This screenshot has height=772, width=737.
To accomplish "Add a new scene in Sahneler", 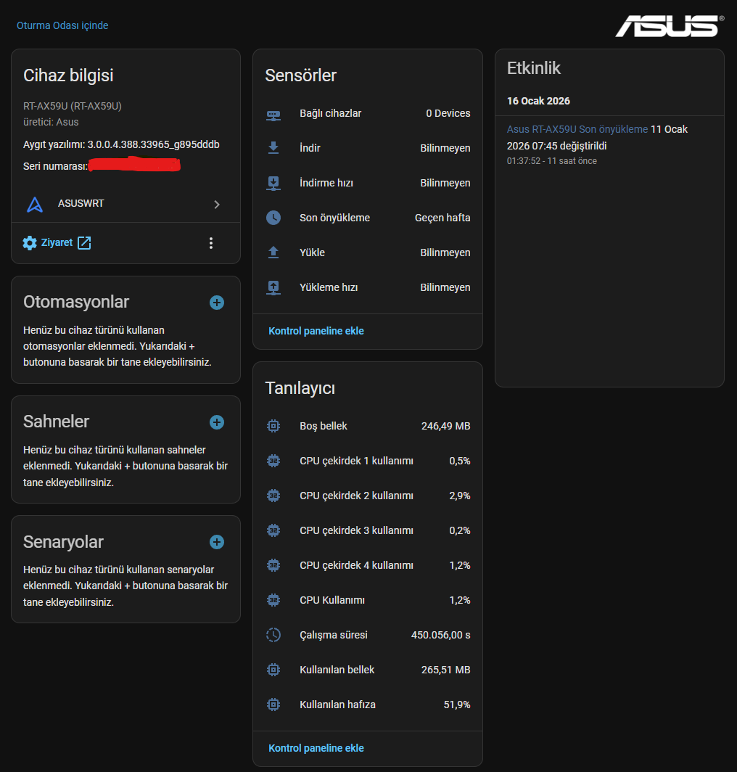I will [x=217, y=422].
